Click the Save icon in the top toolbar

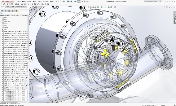click(68, 1)
